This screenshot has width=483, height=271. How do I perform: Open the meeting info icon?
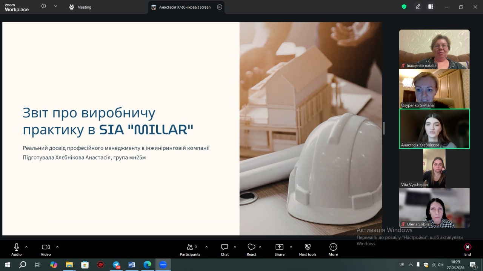tap(44, 6)
